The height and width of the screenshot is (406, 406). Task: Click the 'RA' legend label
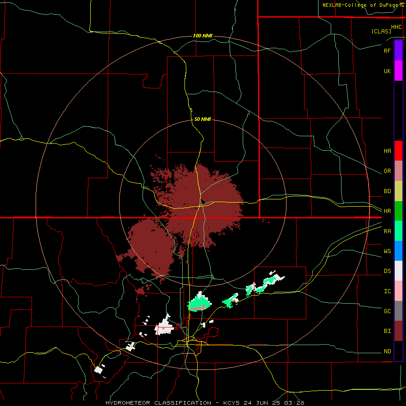387,231
